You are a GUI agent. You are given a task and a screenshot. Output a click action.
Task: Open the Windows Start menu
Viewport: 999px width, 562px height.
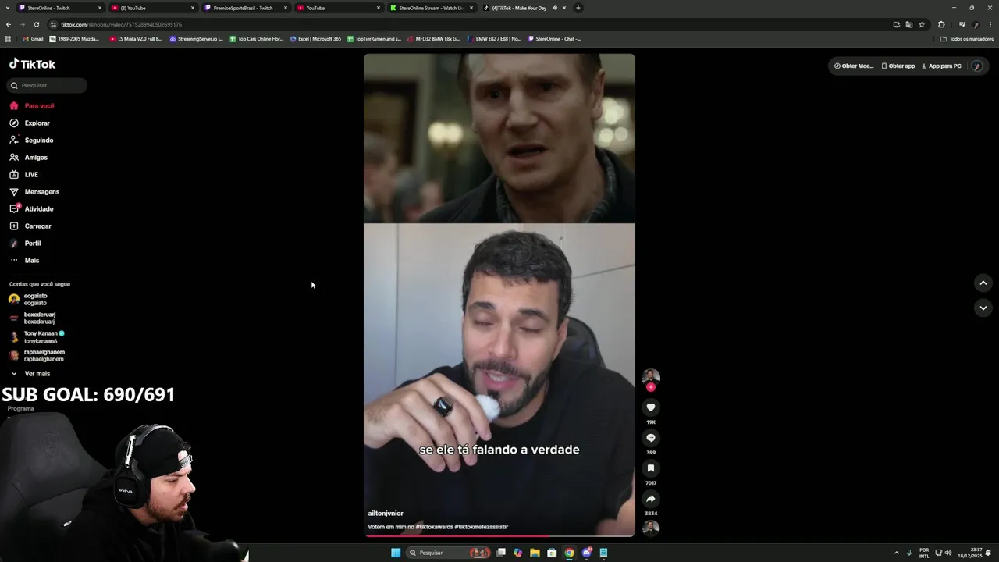396,553
